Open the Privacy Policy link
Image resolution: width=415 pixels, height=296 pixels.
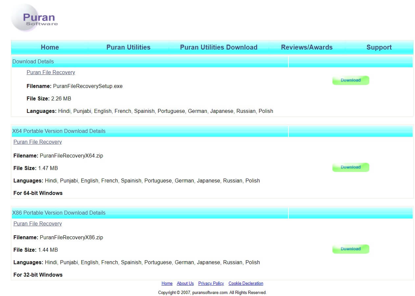(211, 283)
